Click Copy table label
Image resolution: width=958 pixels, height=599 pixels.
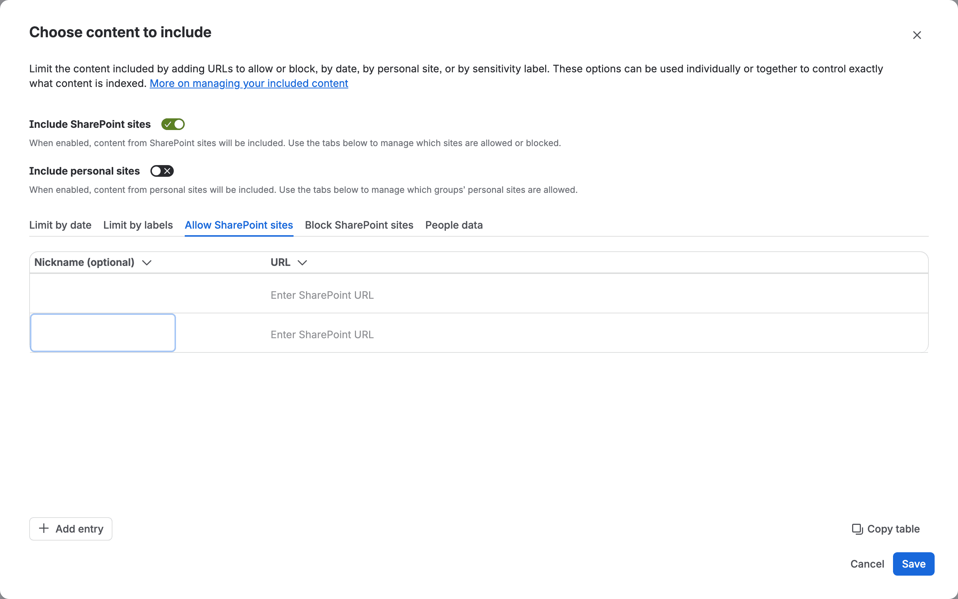pyautogui.click(x=893, y=529)
